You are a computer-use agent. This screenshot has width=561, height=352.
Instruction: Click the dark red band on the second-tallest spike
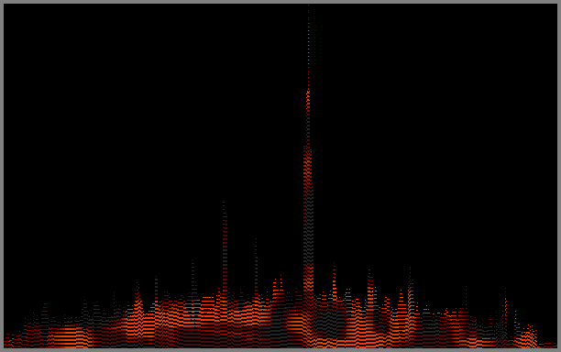tap(225, 236)
